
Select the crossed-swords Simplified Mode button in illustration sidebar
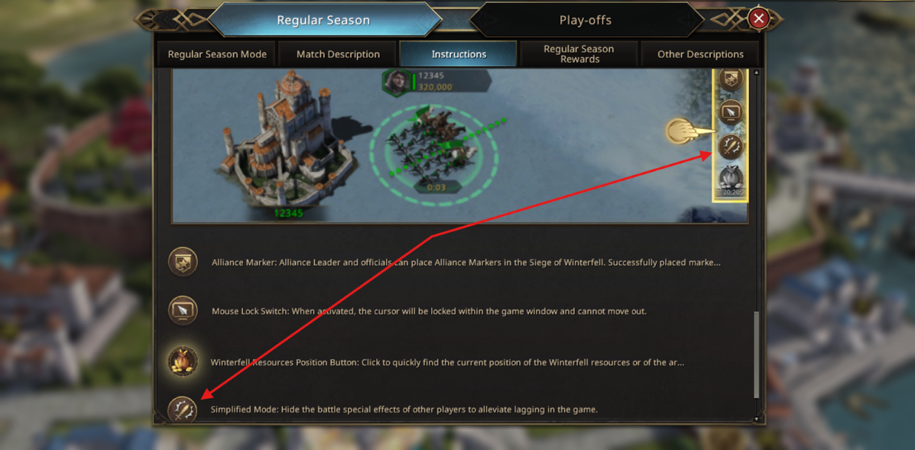(x=730, y=146)
